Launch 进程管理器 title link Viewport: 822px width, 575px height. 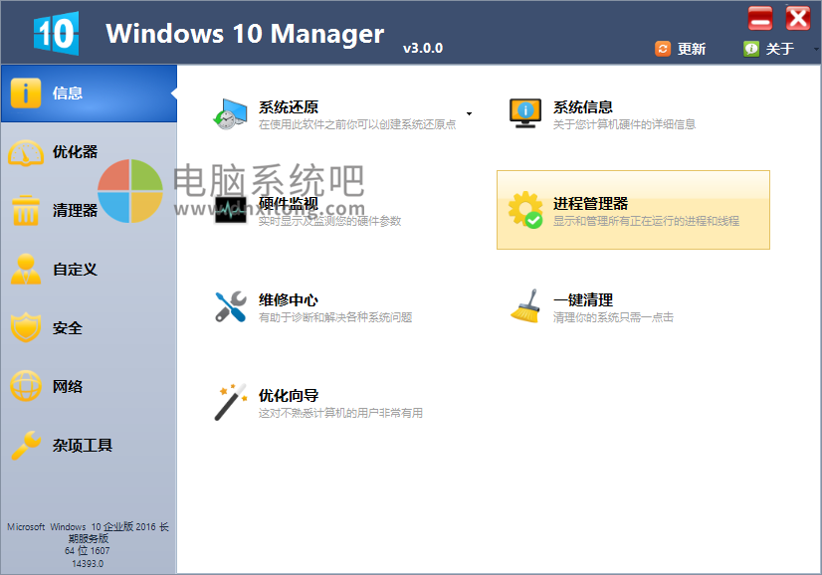(590, 203)
